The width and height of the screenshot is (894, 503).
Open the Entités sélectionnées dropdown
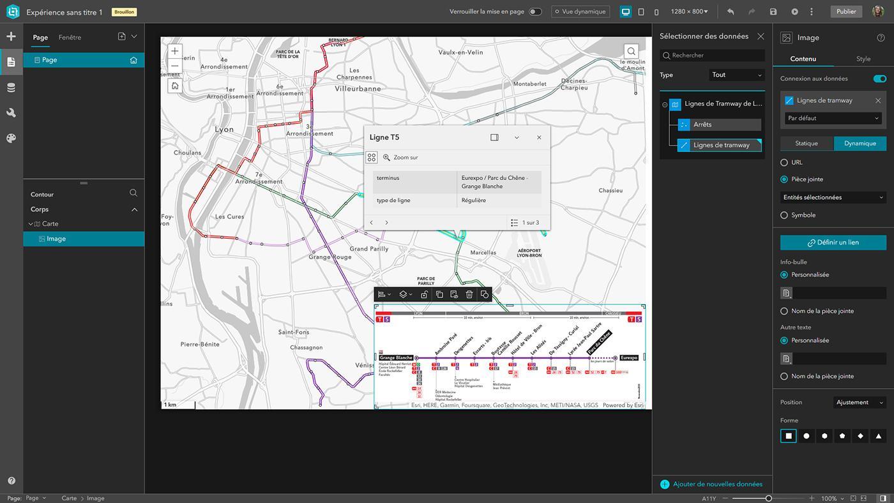pos(833,197)
